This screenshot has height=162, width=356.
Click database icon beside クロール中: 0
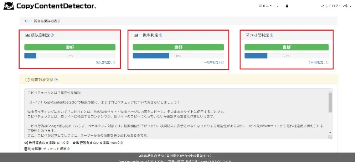[198, 156]
